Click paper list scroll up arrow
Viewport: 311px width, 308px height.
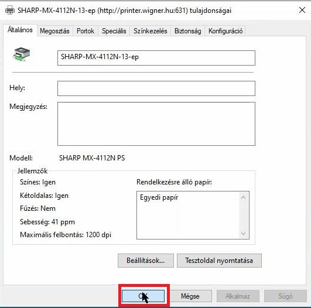244,197
